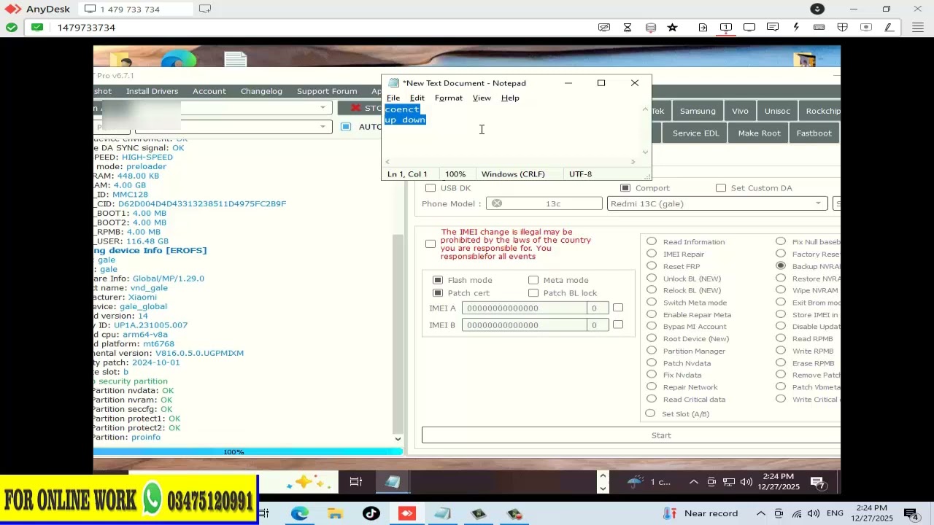Image resolution: width=934 pixels, height=525 pixels.
Task: Toggle the Comport checkbox
Action: click(x=625, y=188)
